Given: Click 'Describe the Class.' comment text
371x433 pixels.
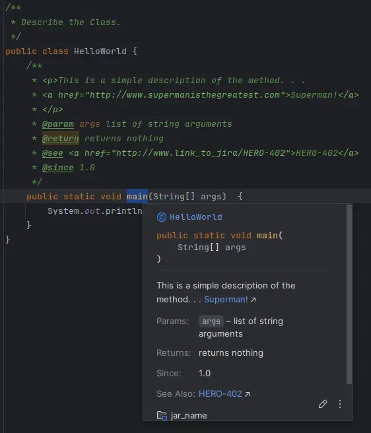Looking at the screenshot, I should (x=71, y=22).
